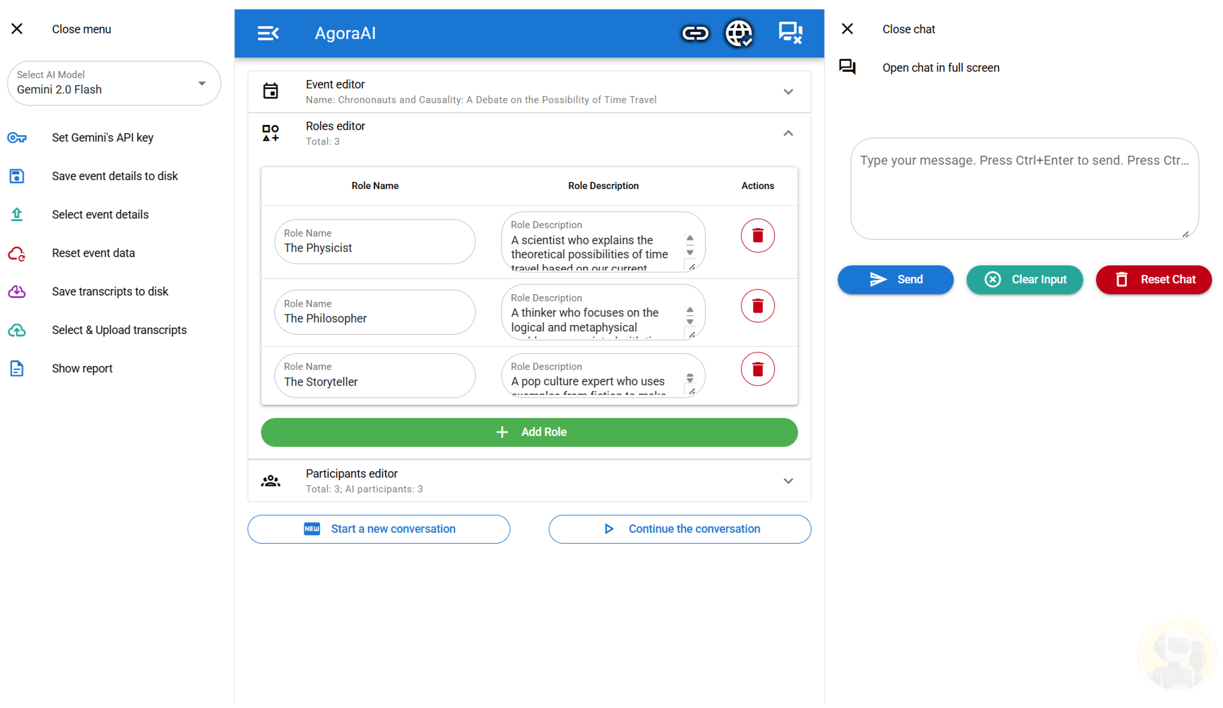The height and width of the screenshot is (708, 1223).
Task: Open Show report menu item
Action: 82,369
